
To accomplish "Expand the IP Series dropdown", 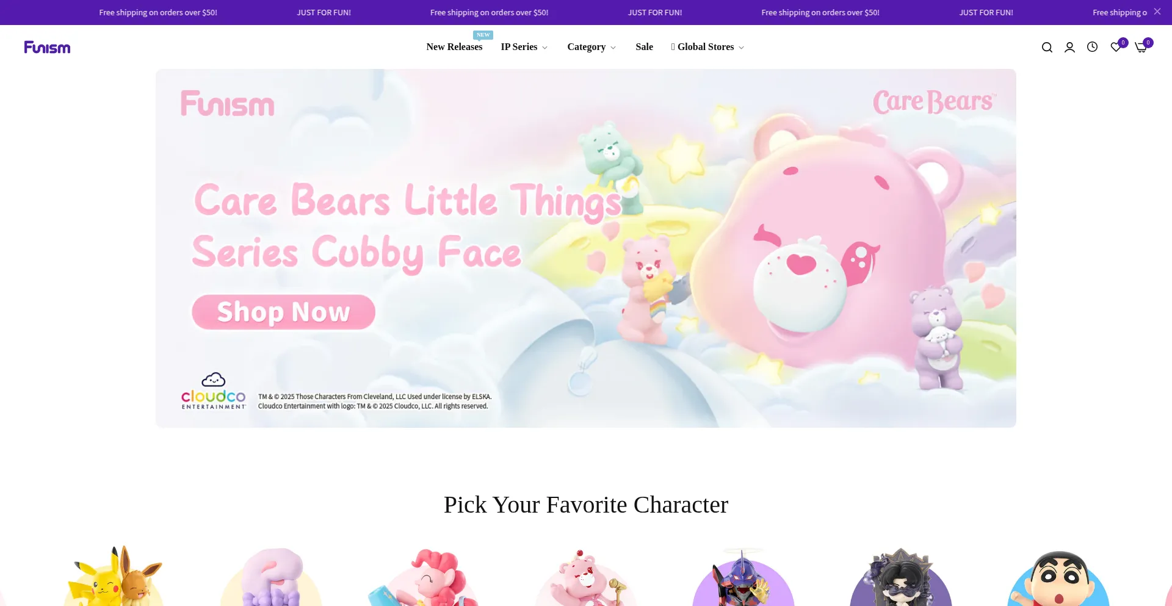I will [524, 47].
